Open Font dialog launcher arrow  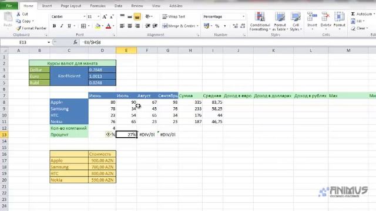pyautogui.click(x=114, y=35)
